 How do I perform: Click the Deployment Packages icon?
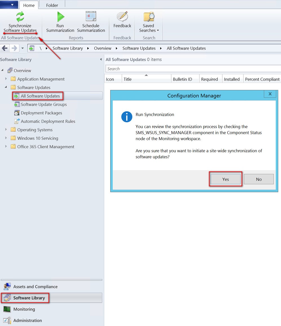17,113
